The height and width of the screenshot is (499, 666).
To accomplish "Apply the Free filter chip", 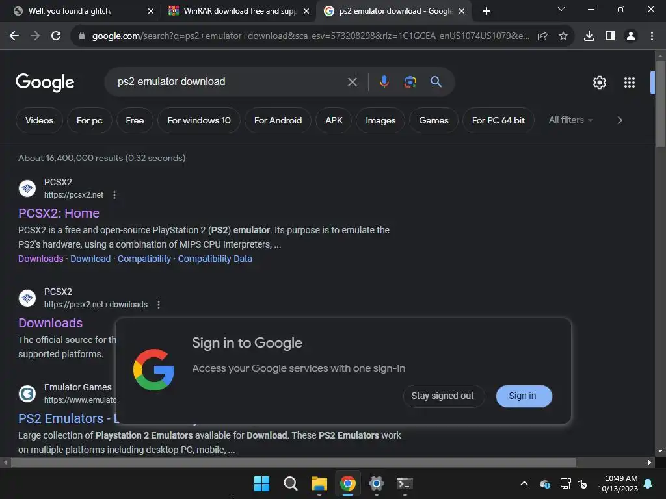I will click(x=135, y=120).
